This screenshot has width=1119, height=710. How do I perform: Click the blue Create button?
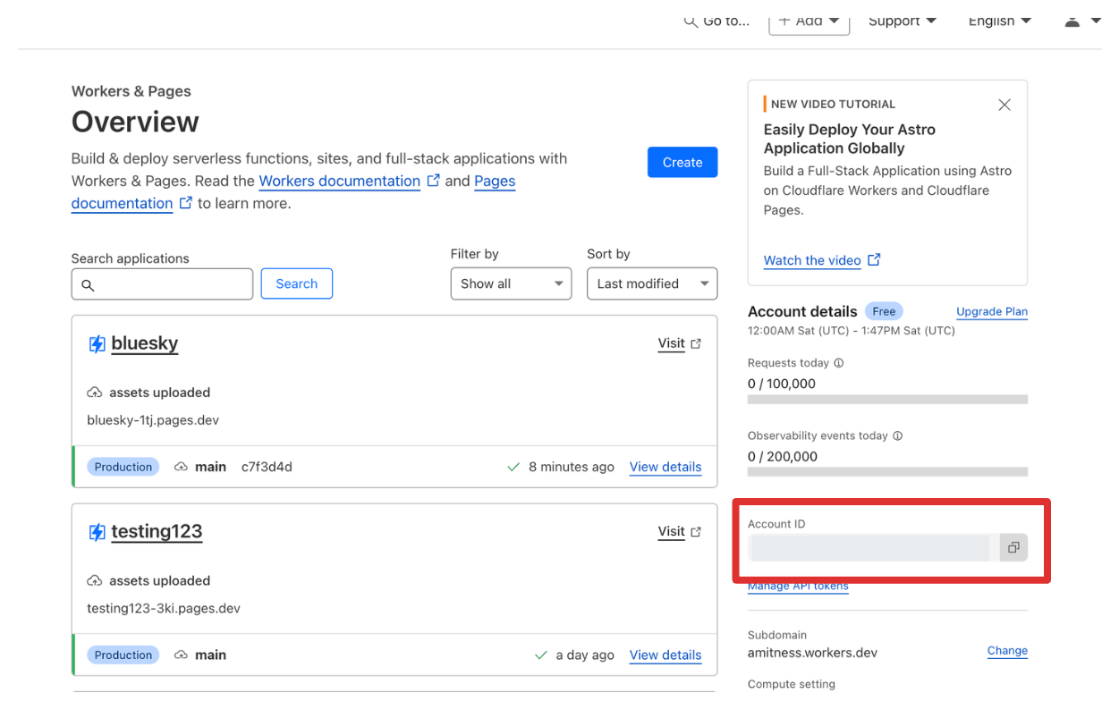682,162
